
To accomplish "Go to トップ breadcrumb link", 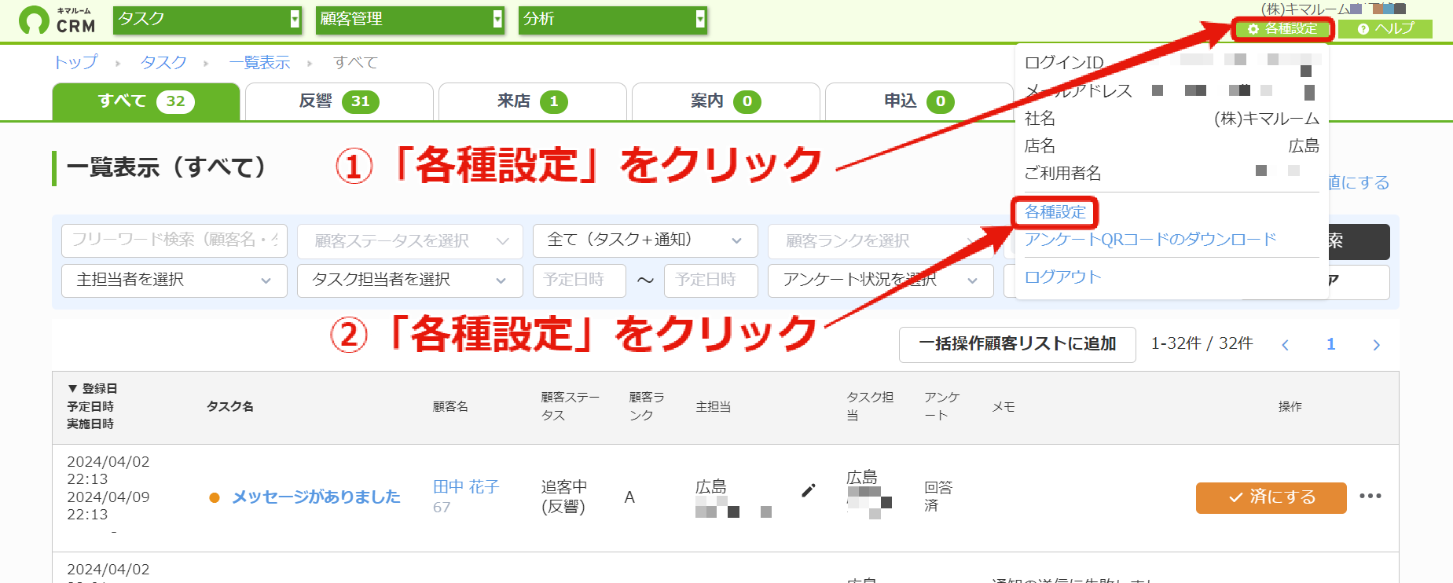I will (x=75, y=62).
